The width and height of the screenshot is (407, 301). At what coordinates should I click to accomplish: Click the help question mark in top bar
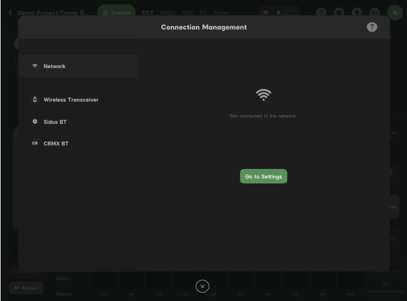pos(321,13)
